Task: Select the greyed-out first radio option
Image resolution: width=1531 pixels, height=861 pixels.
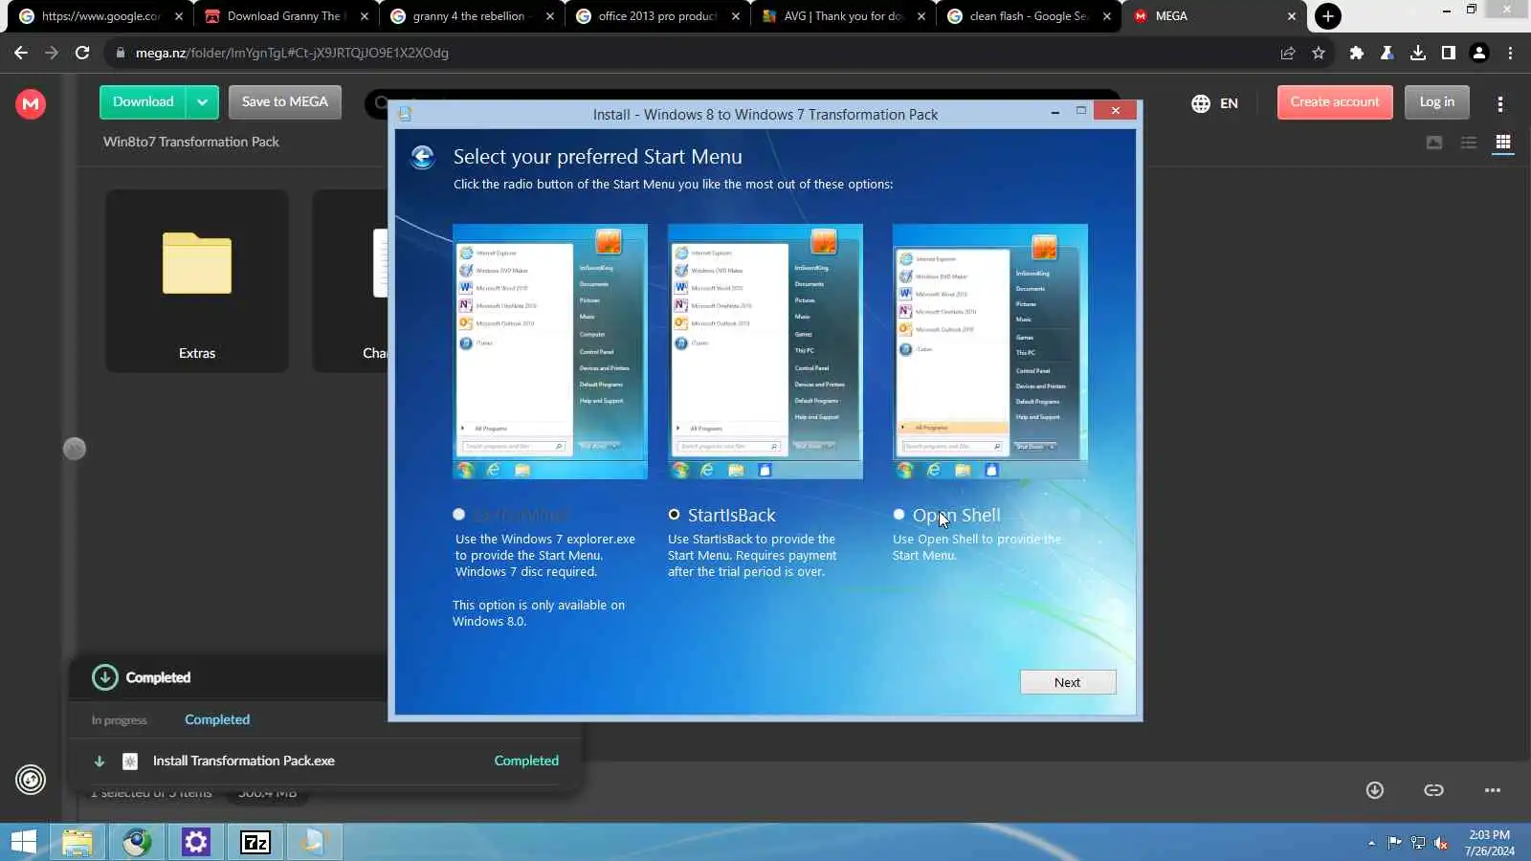Action: pyautogui.click(x=458, y=515)
